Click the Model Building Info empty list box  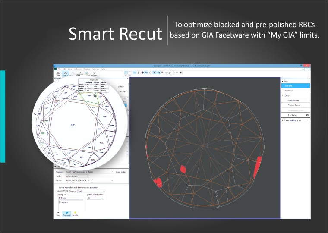(295, 170)
